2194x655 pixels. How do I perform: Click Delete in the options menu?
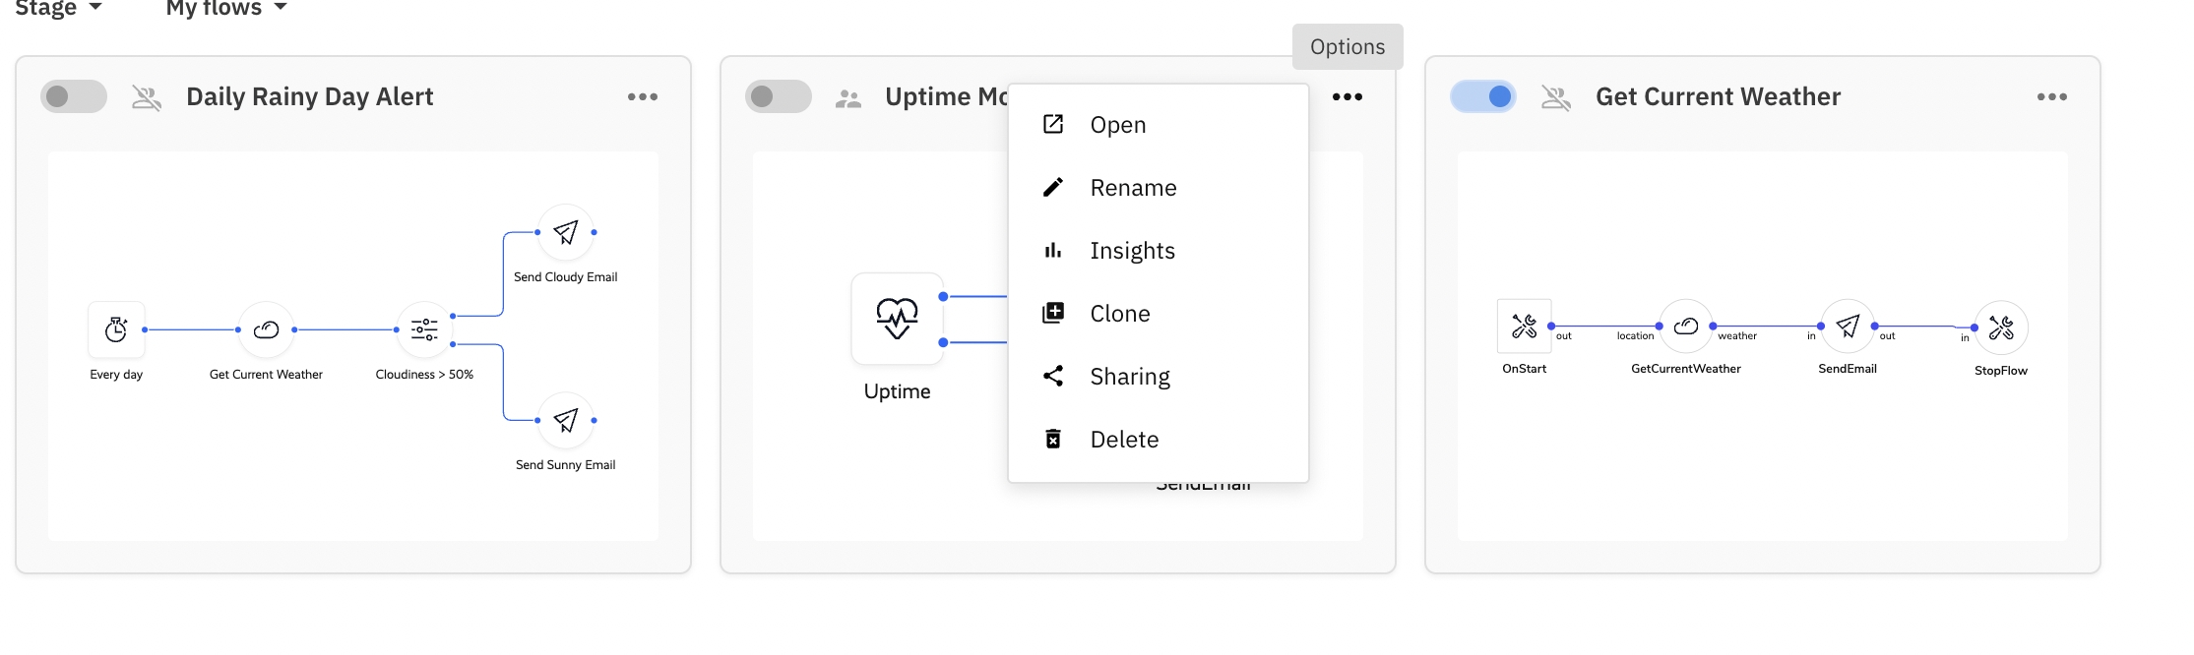(1124, 440)
